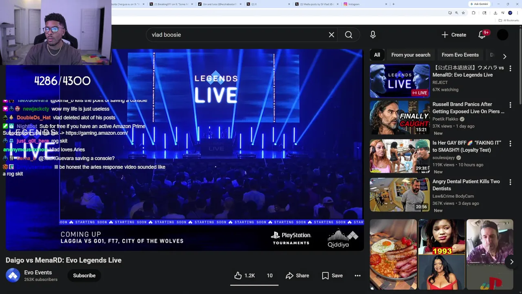522x294 pixels.
Task: Open the breakfast plate Short
Action: (x=393, y=254)
